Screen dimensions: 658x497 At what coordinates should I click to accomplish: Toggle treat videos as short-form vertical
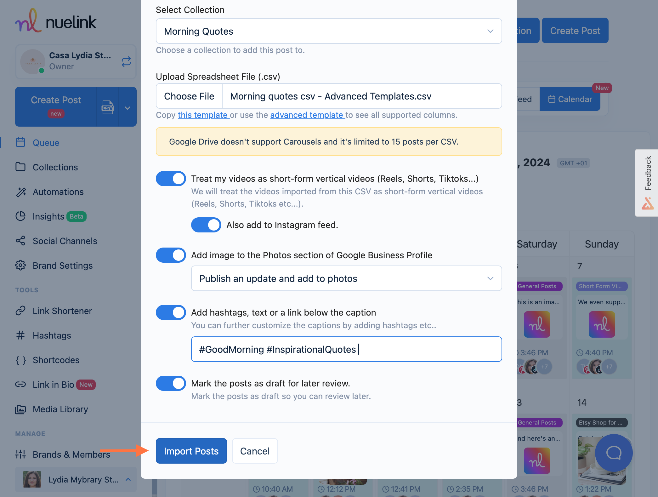click(171, 179)
